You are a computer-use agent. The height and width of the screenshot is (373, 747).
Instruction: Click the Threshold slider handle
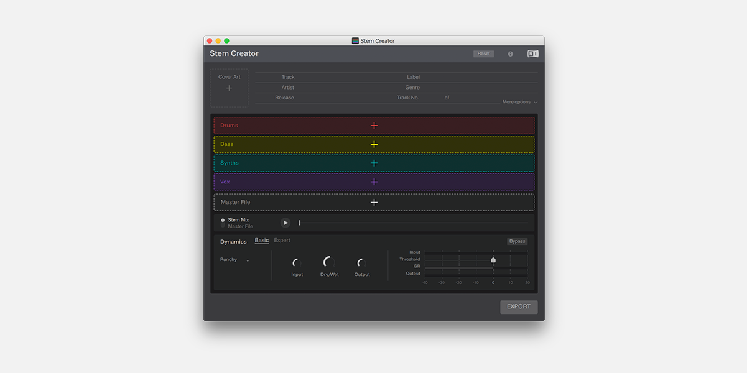(x=493, y=260)
